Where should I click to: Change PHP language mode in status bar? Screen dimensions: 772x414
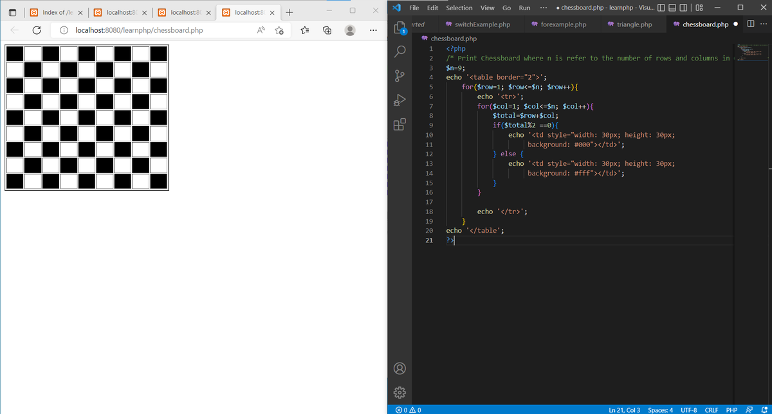(731, 410)
